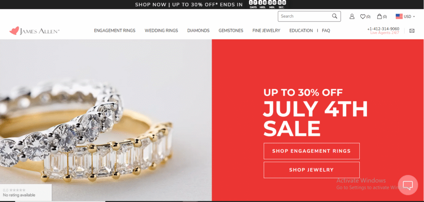Open the wishlist heart icon
Viewport: 424px width, 202px height.
coord(363,17)
